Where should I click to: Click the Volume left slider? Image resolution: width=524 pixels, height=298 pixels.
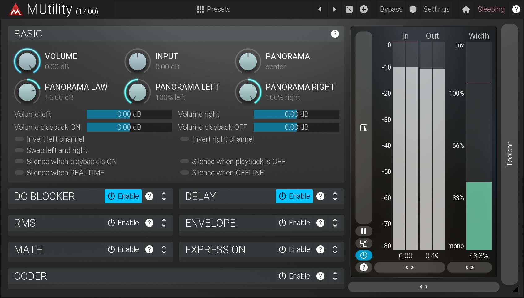(129, 114)
